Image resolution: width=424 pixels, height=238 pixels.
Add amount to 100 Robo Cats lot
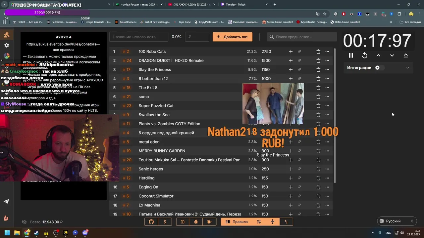[291, 52]
